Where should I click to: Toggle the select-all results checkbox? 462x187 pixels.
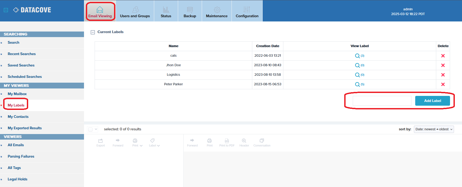90,129
